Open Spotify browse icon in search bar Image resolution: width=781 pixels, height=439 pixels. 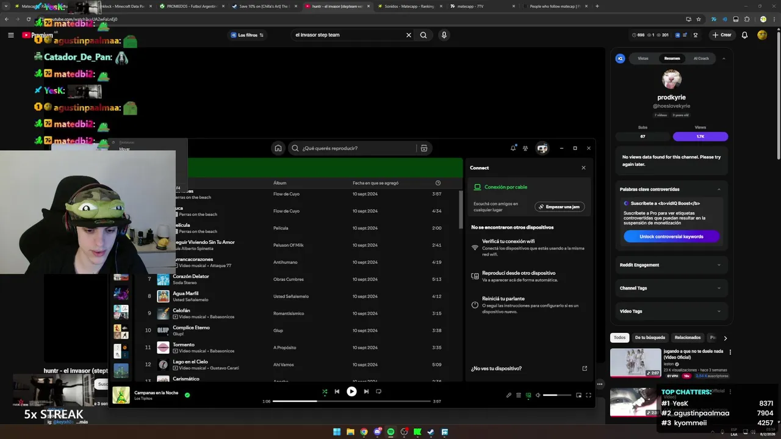pyautogui.click(x=424, y=148)
